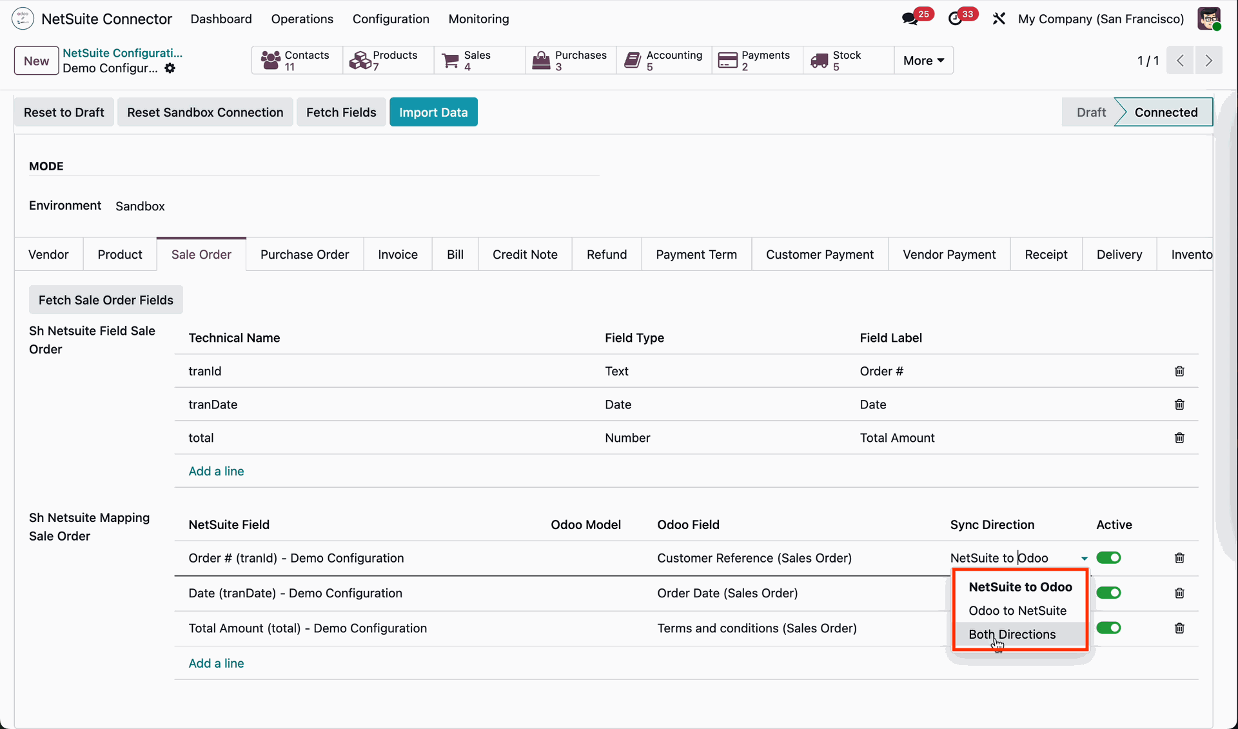The image size is (1238, 729).
Task: Open the Purchases smart button
Action: [571, 61]
